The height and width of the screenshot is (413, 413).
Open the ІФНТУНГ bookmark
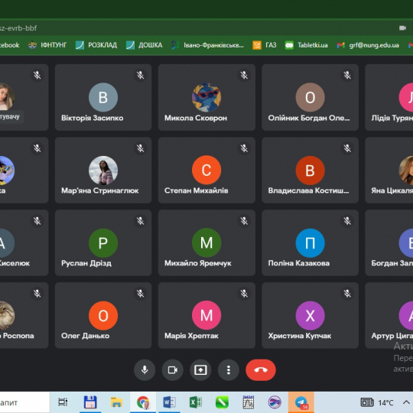tap(47, 45)
